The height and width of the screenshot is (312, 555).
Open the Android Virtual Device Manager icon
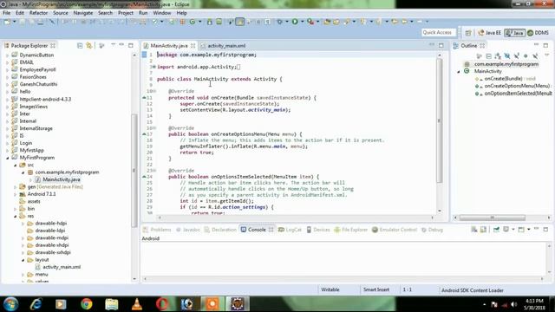point(219,22)
